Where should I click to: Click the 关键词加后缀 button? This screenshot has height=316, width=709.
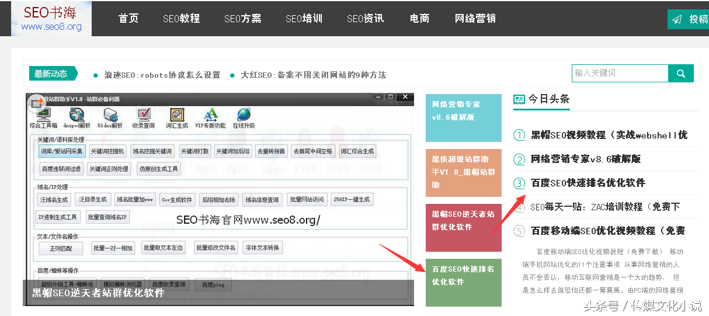(x=232, y=151)
